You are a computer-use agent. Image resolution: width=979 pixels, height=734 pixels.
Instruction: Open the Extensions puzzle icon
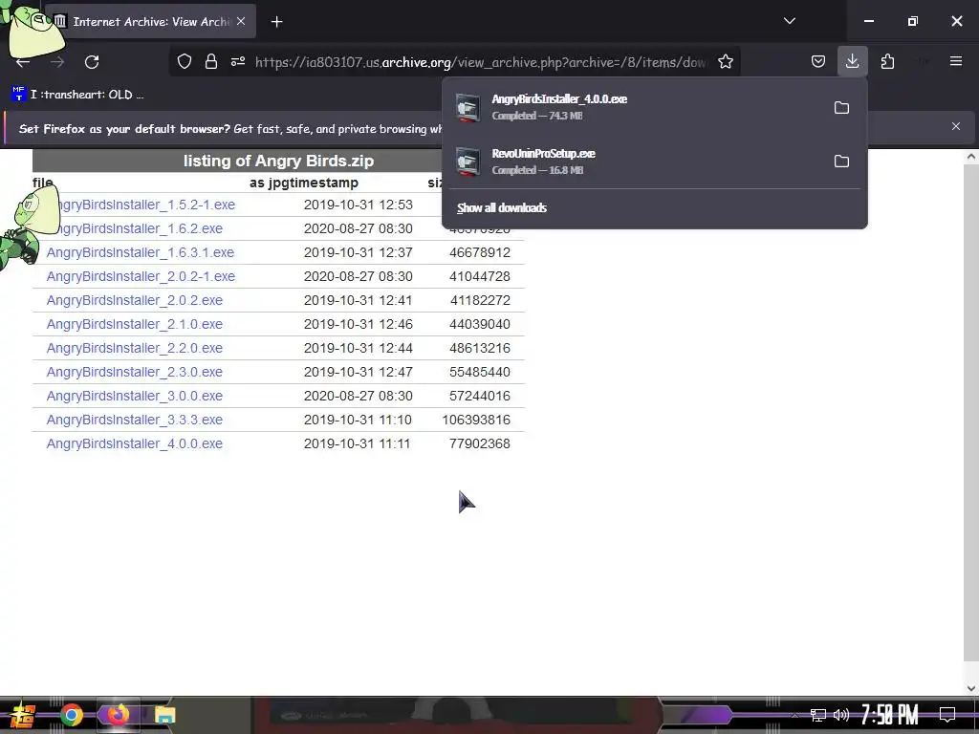(887, 61)
